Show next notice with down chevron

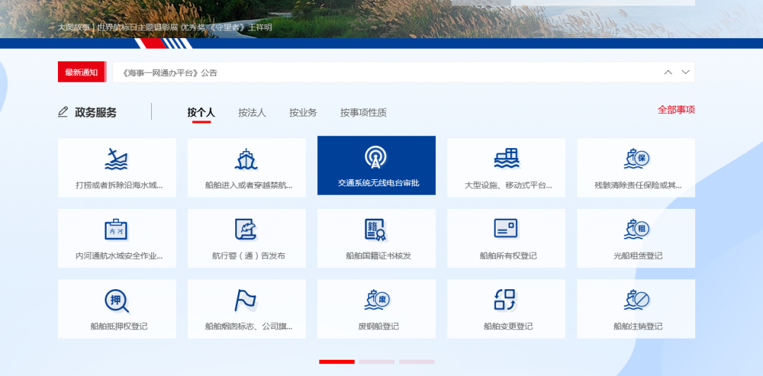[x=685, y=73]
